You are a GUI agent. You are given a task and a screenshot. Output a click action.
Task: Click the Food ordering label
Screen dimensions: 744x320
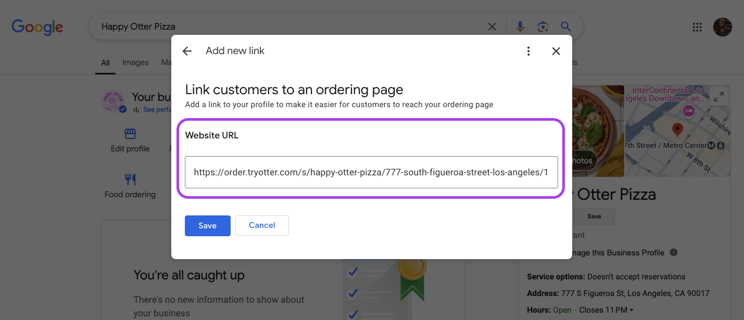(130, 195)
